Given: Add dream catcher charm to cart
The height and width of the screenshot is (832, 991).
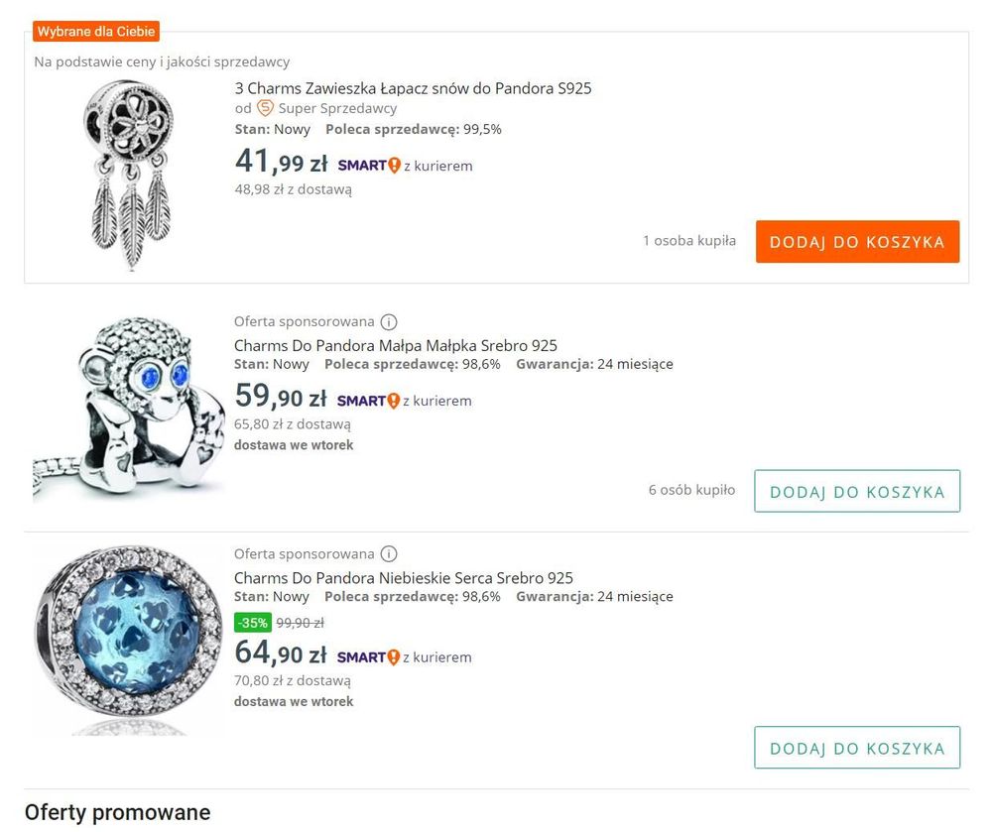Looking at the screenshot, I should pyautogui.click(x=857, y=241).
